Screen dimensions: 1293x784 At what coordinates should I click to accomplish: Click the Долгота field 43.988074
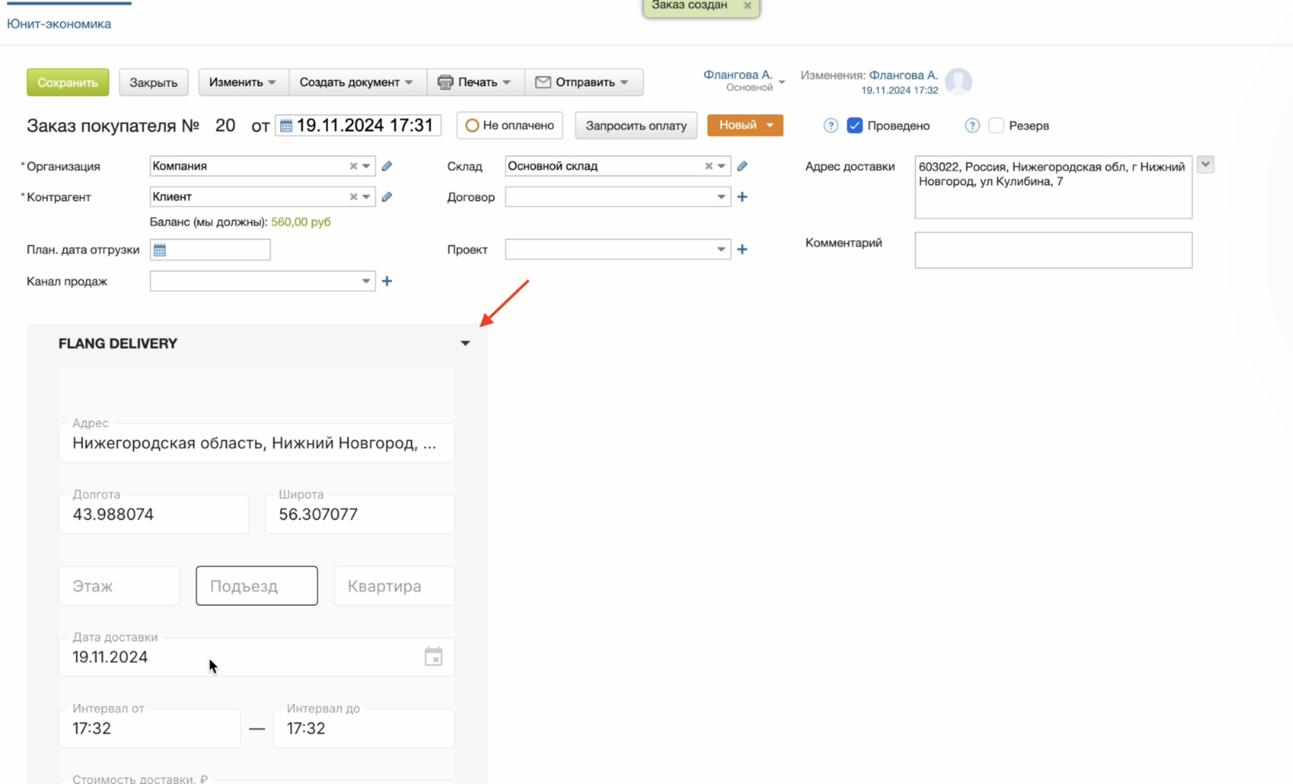coord(154,514)
